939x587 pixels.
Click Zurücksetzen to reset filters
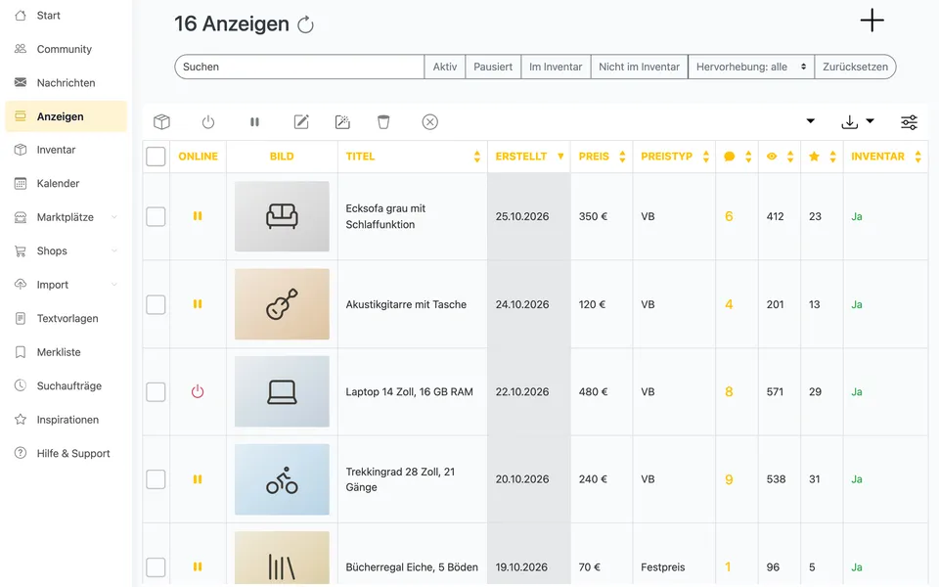click(x=855, y=67)
